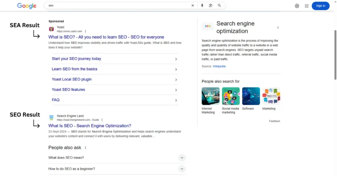
Task: Click the Google logo
Action: 27,6
